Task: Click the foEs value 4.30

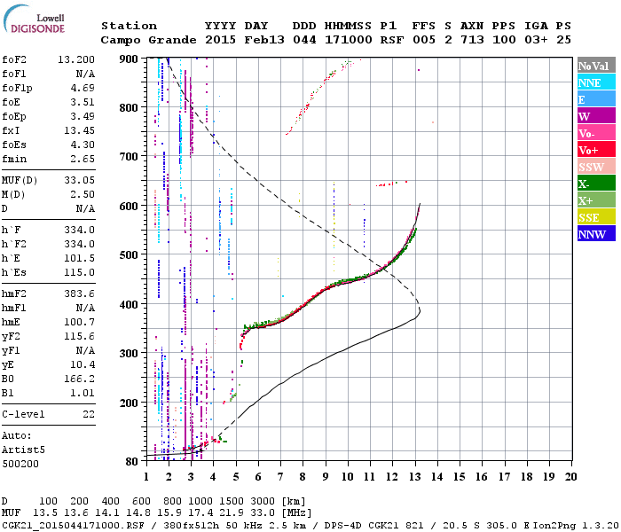Action: point(83,145)
